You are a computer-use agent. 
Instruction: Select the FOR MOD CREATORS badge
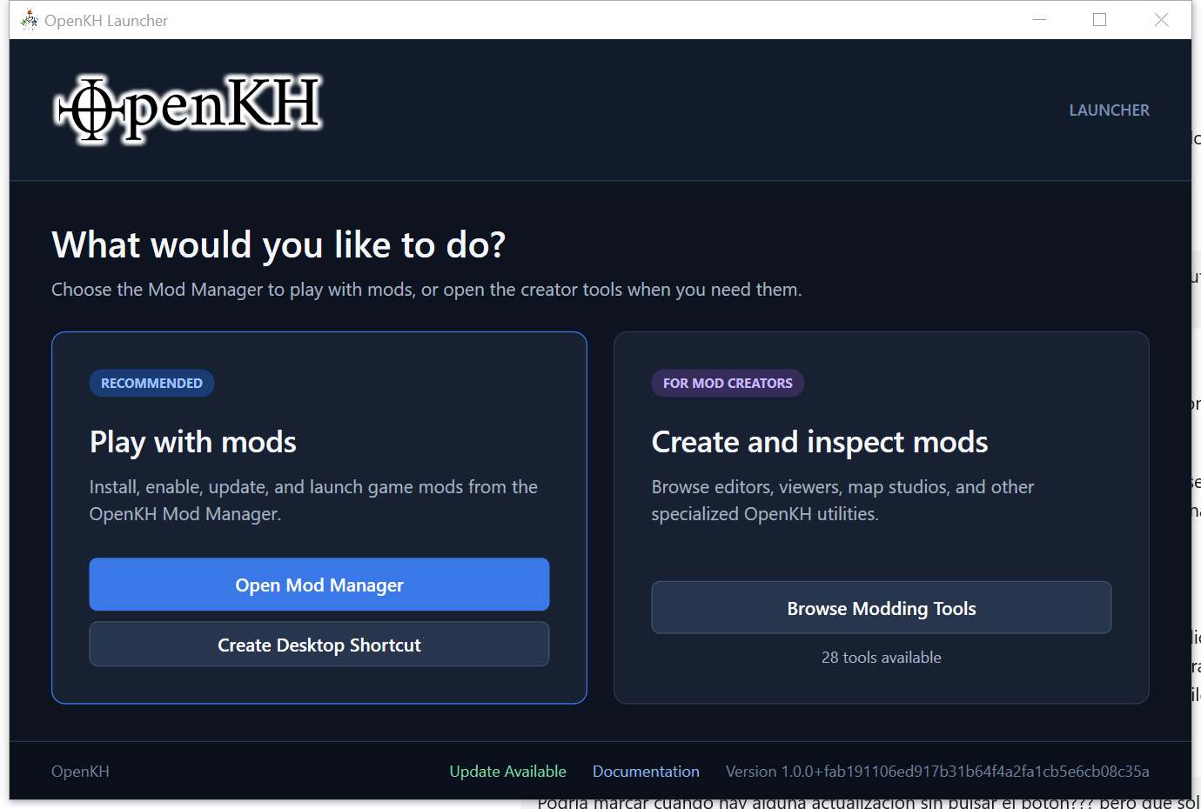point(728,384)
